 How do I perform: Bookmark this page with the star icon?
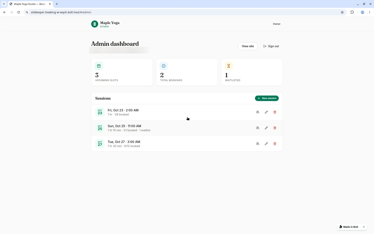pyautogui.click(x=342, y=12)
